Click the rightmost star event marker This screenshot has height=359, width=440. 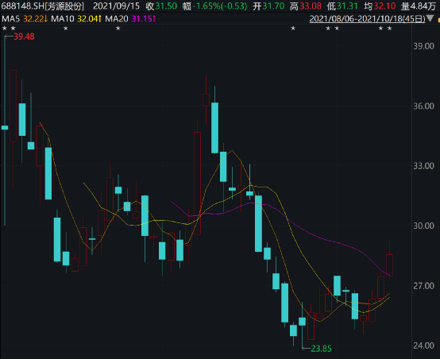tap(389, 28)
